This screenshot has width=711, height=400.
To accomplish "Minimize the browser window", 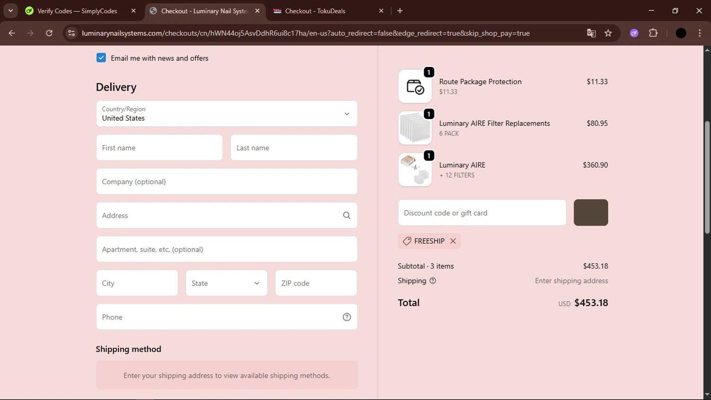I will point(651,10).
